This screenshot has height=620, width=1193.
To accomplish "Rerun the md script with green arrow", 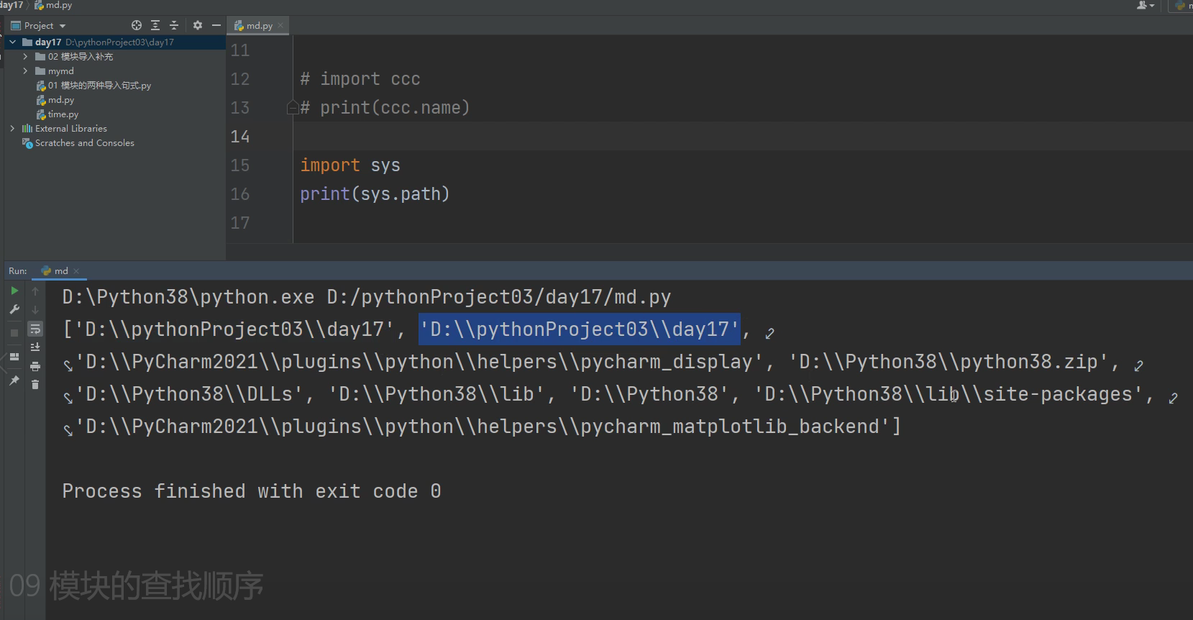I will [14, 291].
